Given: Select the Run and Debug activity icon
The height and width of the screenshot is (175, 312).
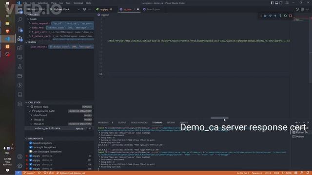Looking at the screenshot, I should point(20,38).
